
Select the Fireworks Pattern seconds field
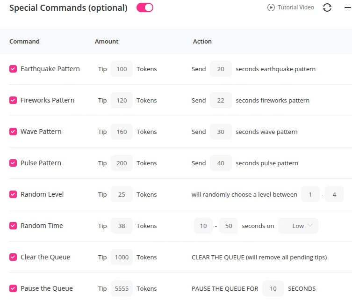click(221, 100)
